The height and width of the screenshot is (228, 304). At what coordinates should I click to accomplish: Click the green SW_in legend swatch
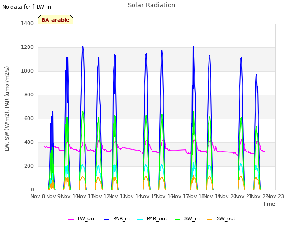178,219
